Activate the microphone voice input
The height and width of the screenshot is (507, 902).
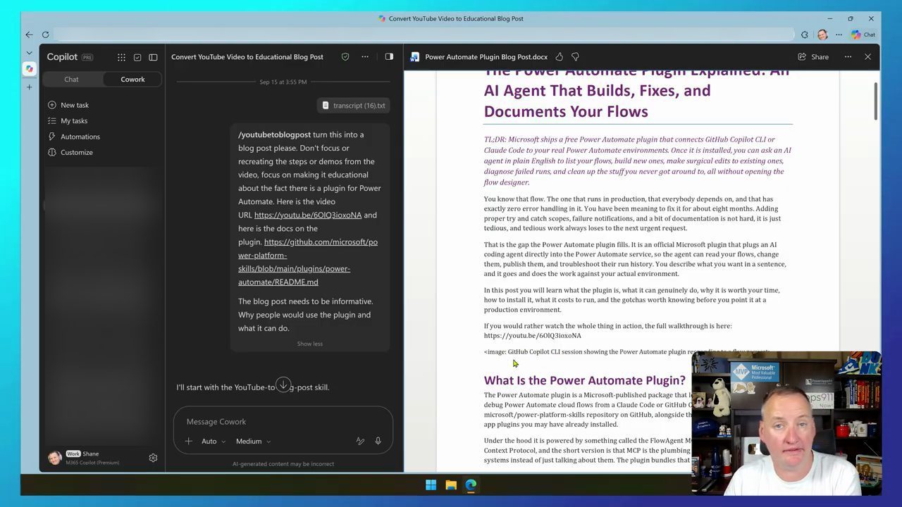pos(378,442)
